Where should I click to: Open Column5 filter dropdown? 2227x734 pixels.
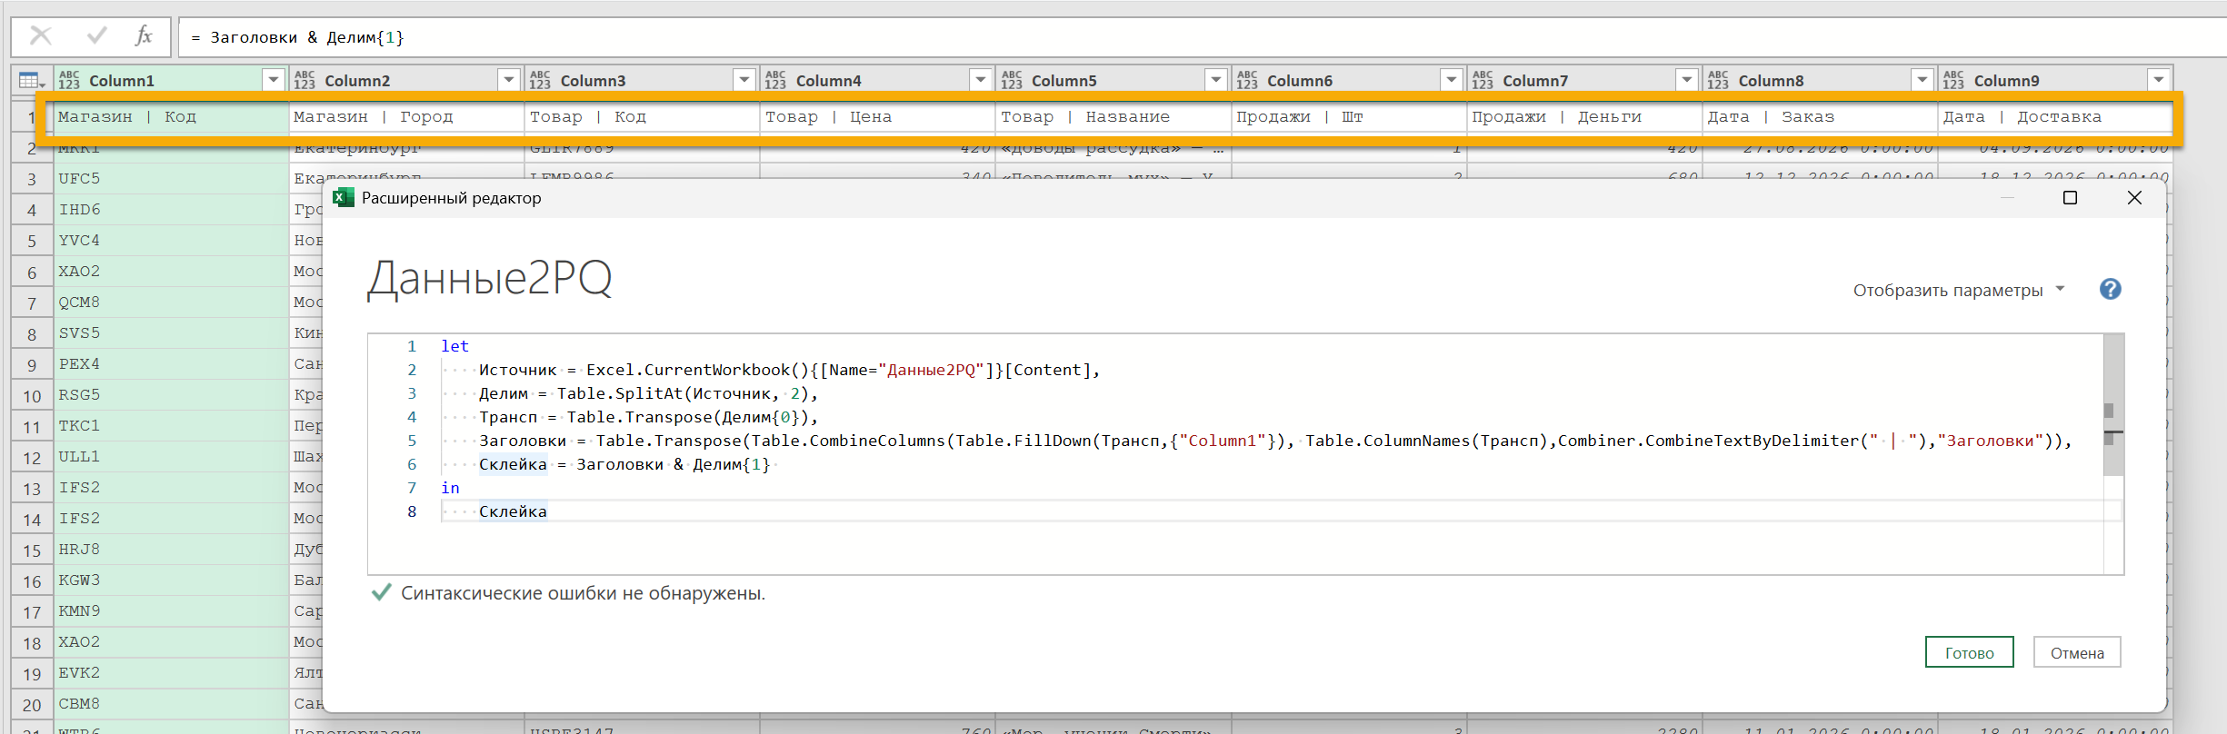coord(1215,80)
